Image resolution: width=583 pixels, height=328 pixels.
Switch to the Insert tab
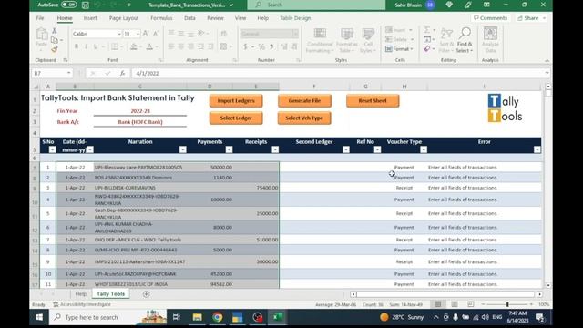pyautogui.click(x=90, y=18)
